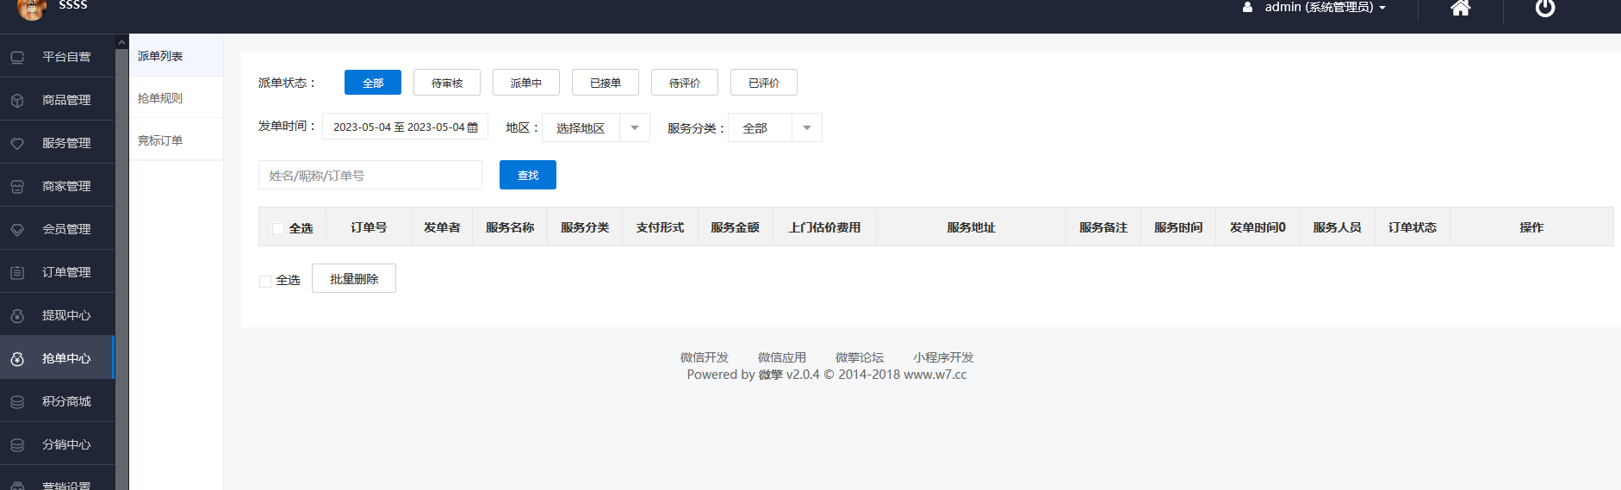Screen dimensions: 1621x490
Task: Click the 服务管理 heart icon
Action: point(17,143)
